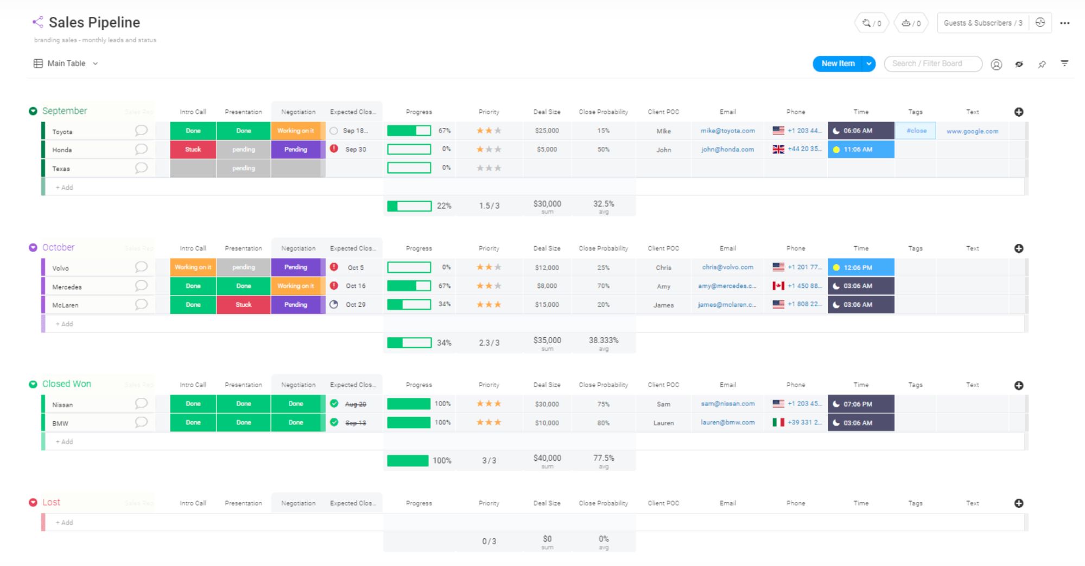Click the share icon beside Sales Pipeline
This screenshot has width=1085, height=566.
[x=37, y=22]
